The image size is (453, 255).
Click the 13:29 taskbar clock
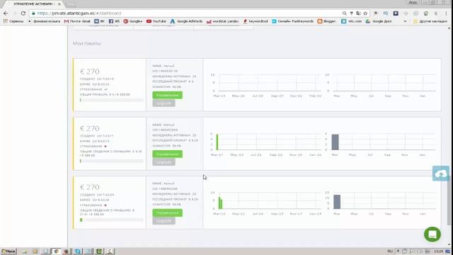[x=438, y=251]
